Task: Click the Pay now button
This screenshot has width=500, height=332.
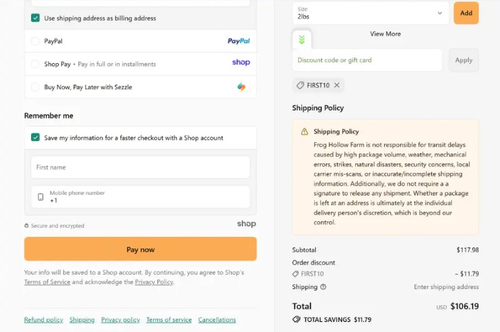Action: (x=140, y=249)
